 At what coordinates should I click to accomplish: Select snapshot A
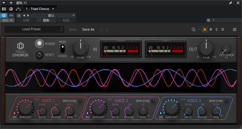pos(205,29)
